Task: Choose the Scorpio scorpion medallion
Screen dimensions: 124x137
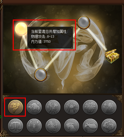Action: coord(34,126)
